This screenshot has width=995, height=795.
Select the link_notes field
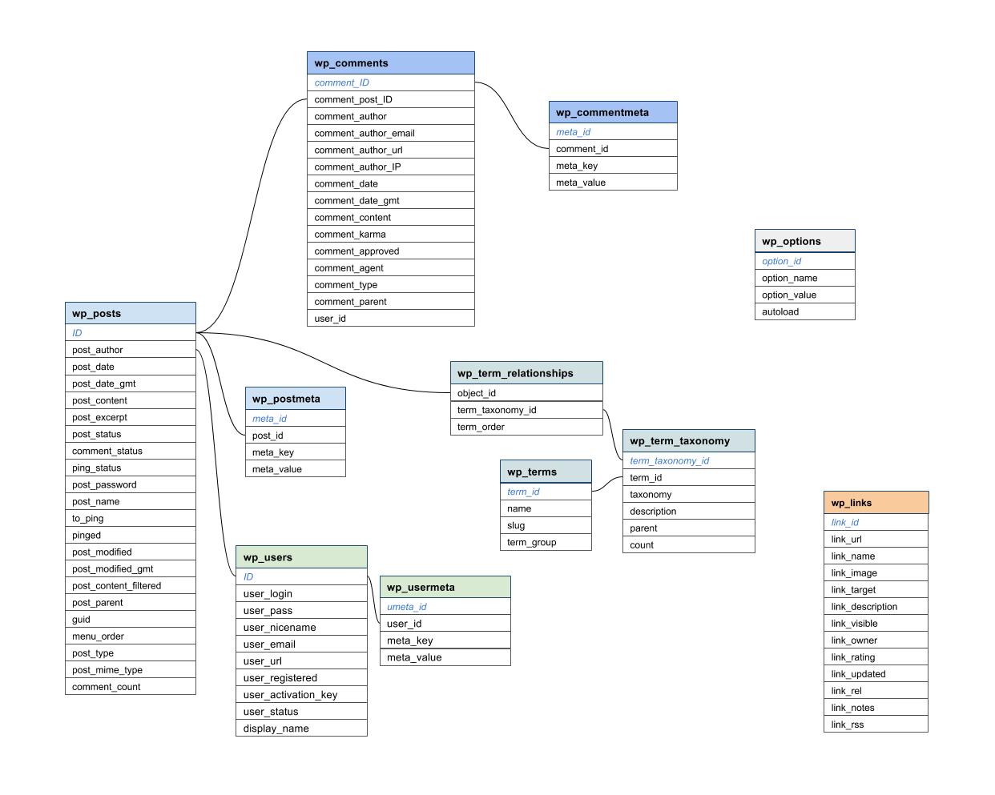[x=876, y=707]
